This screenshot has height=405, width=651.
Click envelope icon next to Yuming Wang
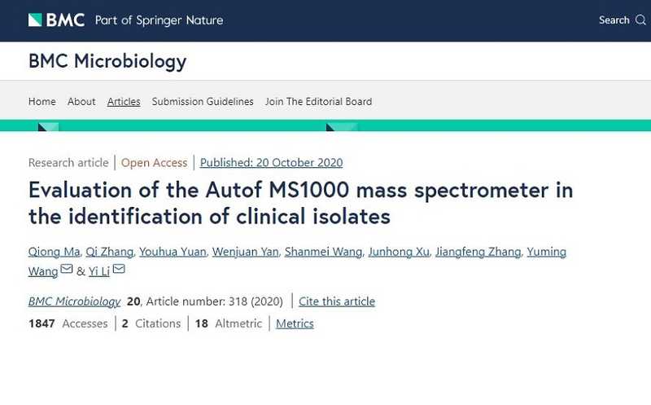point(67,270)
